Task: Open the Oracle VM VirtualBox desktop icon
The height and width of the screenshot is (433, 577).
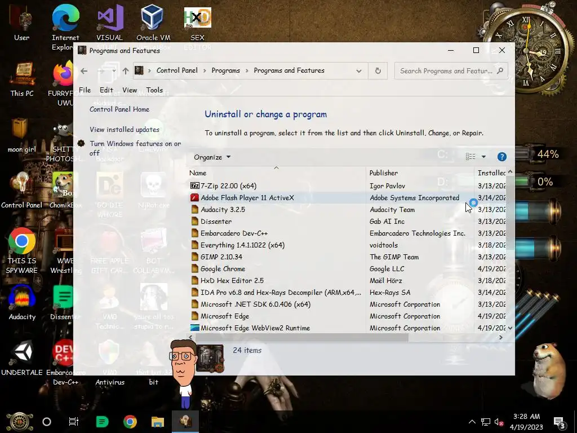Action: coord(153,23)
